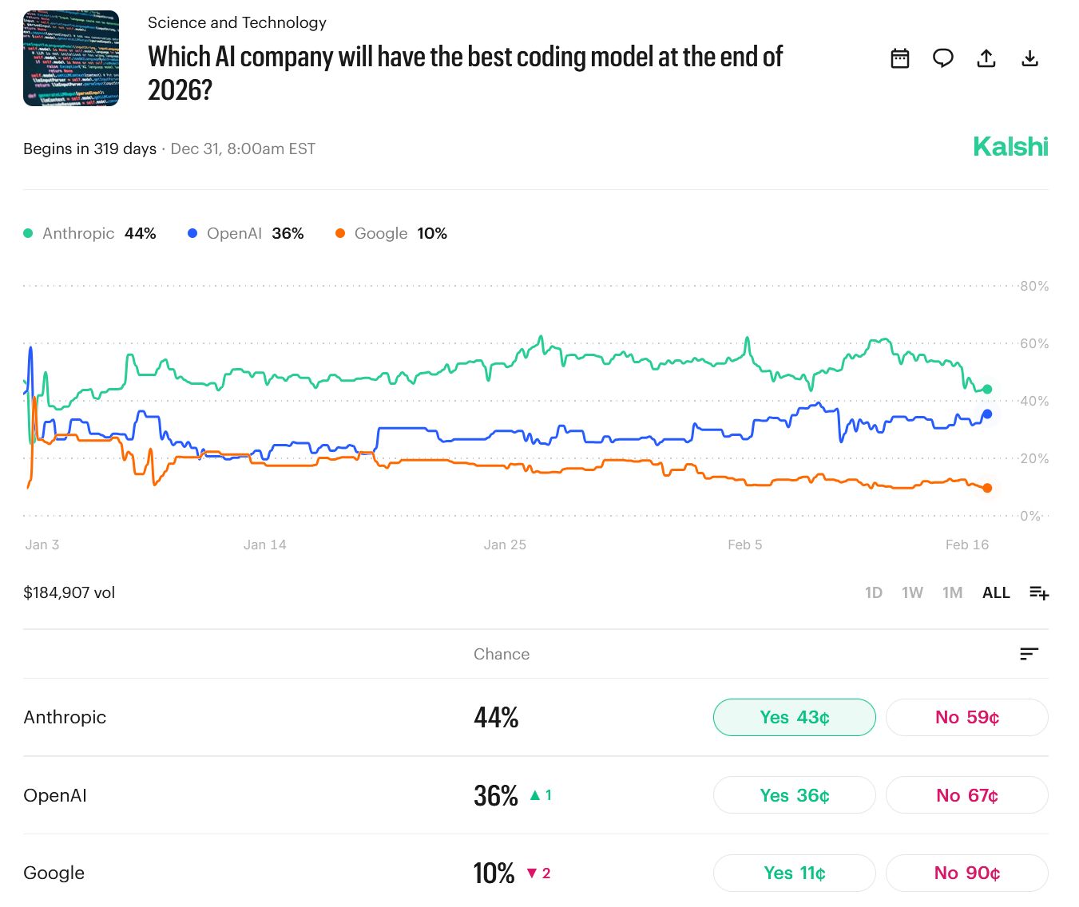Open the comments speech bubble icon
This screenshot has height=907, width=1079.
(943, 58)
